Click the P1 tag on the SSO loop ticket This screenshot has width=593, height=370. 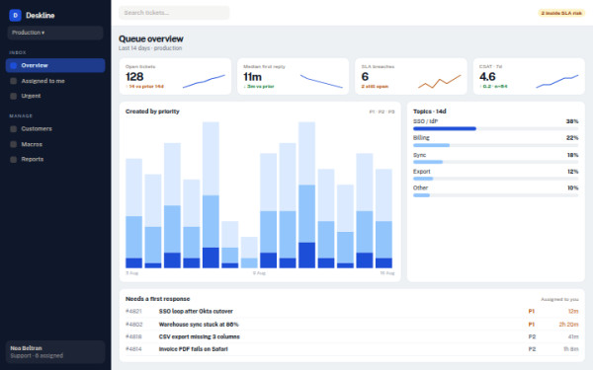532,312
